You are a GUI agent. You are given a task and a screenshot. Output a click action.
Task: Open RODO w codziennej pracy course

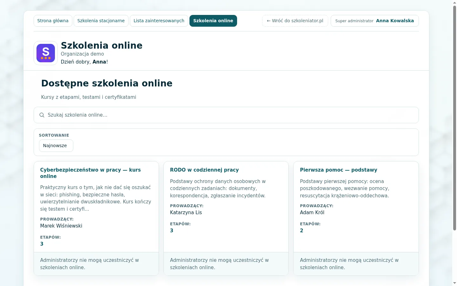204,170
